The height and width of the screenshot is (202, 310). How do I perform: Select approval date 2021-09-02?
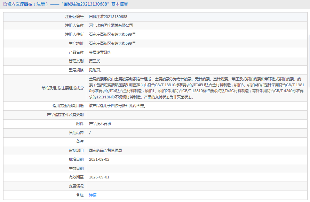pyautogui.click(x=99, y=159)
